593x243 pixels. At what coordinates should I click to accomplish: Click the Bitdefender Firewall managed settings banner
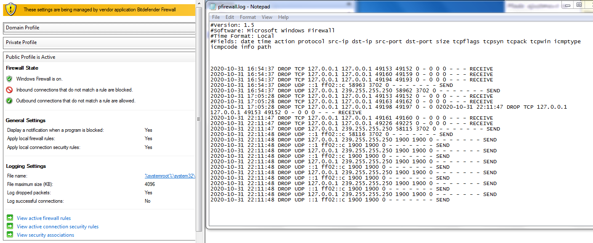(x=99, y=9)
